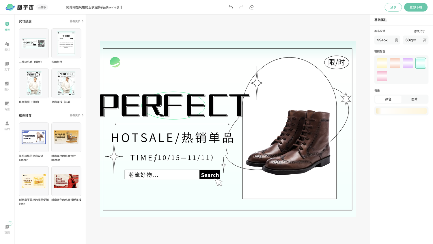Select the 潮流好物... search box on canvas
Viewport: 433px width, 244px height.
[x=162, y=175]
